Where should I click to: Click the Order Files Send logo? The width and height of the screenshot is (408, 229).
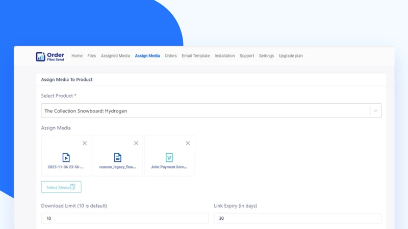pos(50,56)
